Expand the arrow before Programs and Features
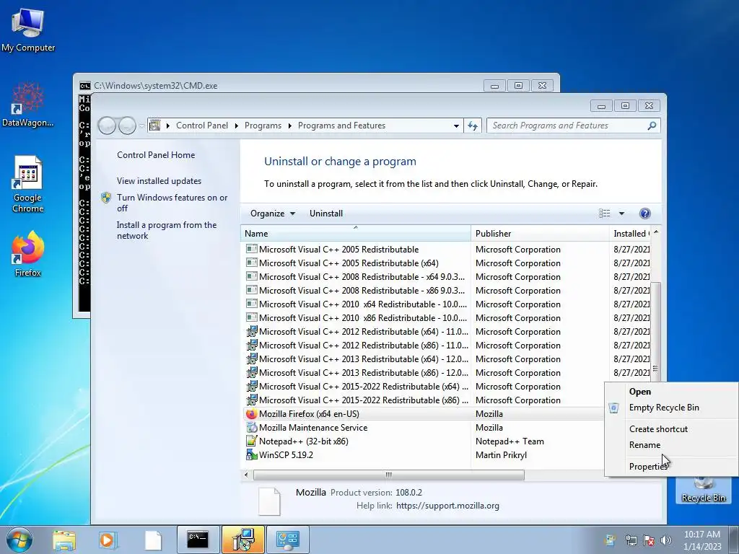The height and width of the screenshot is (554, 739). point(289,126)
